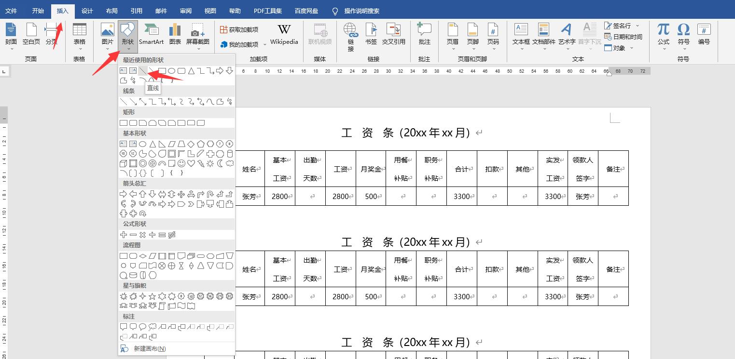Open the 文件 menu
This screenshot has height=359, width=735.
(12, 11)
